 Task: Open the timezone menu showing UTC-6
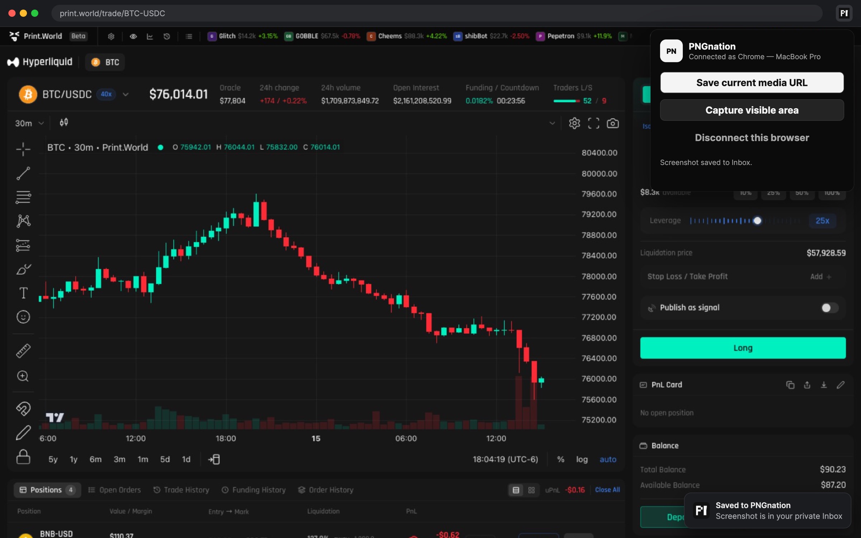click(505, 459)
